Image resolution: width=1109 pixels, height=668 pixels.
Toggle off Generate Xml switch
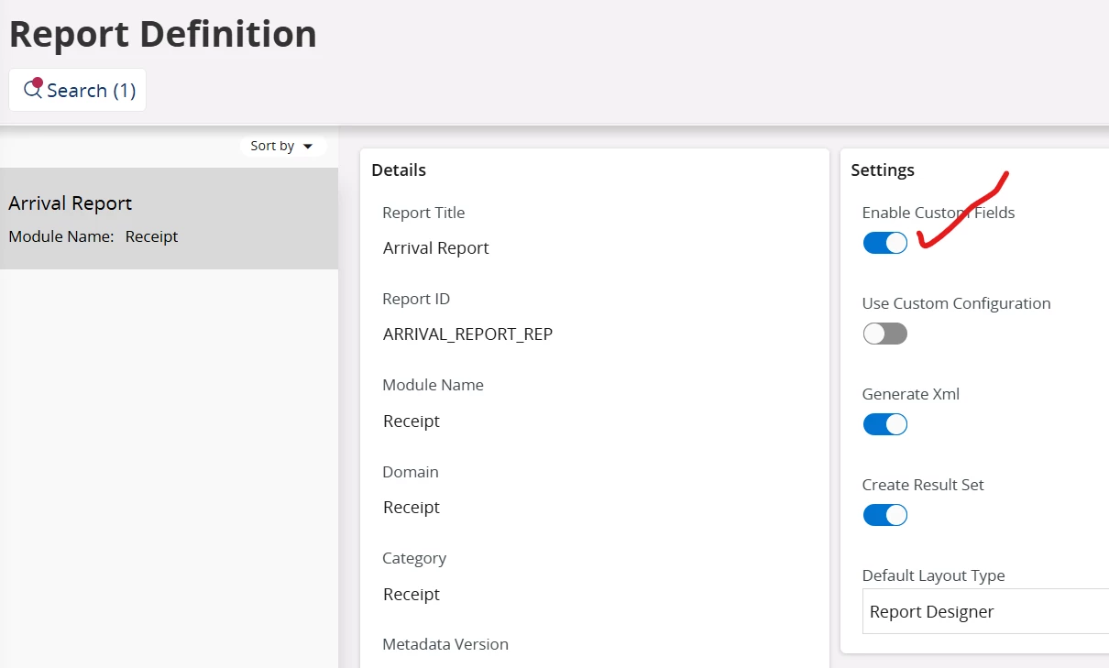click(x=884, y=424)
